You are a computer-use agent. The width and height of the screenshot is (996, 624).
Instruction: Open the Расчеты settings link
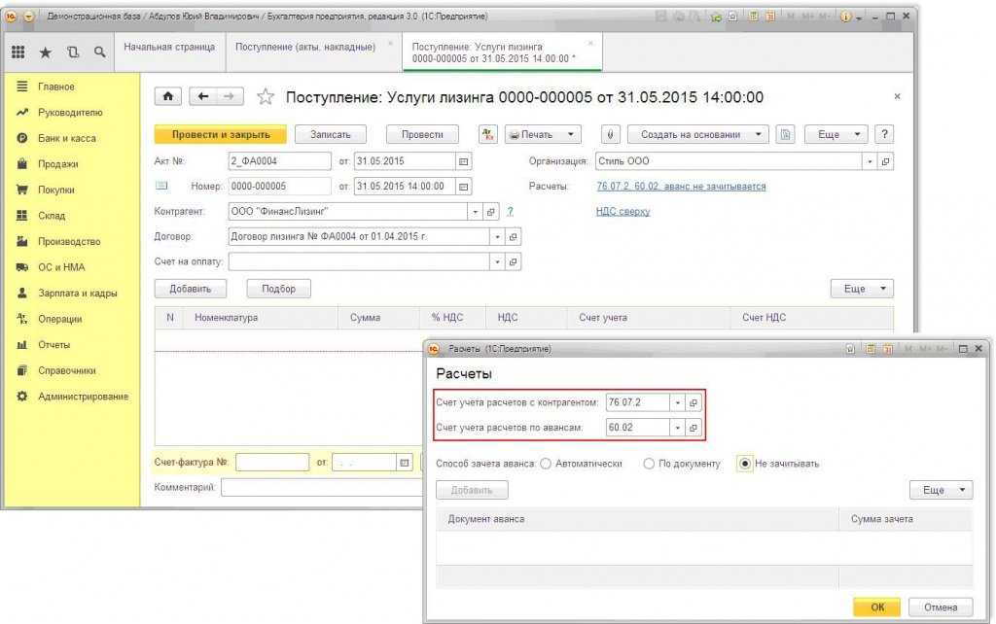pyautogui.click(x=681, y=187)
